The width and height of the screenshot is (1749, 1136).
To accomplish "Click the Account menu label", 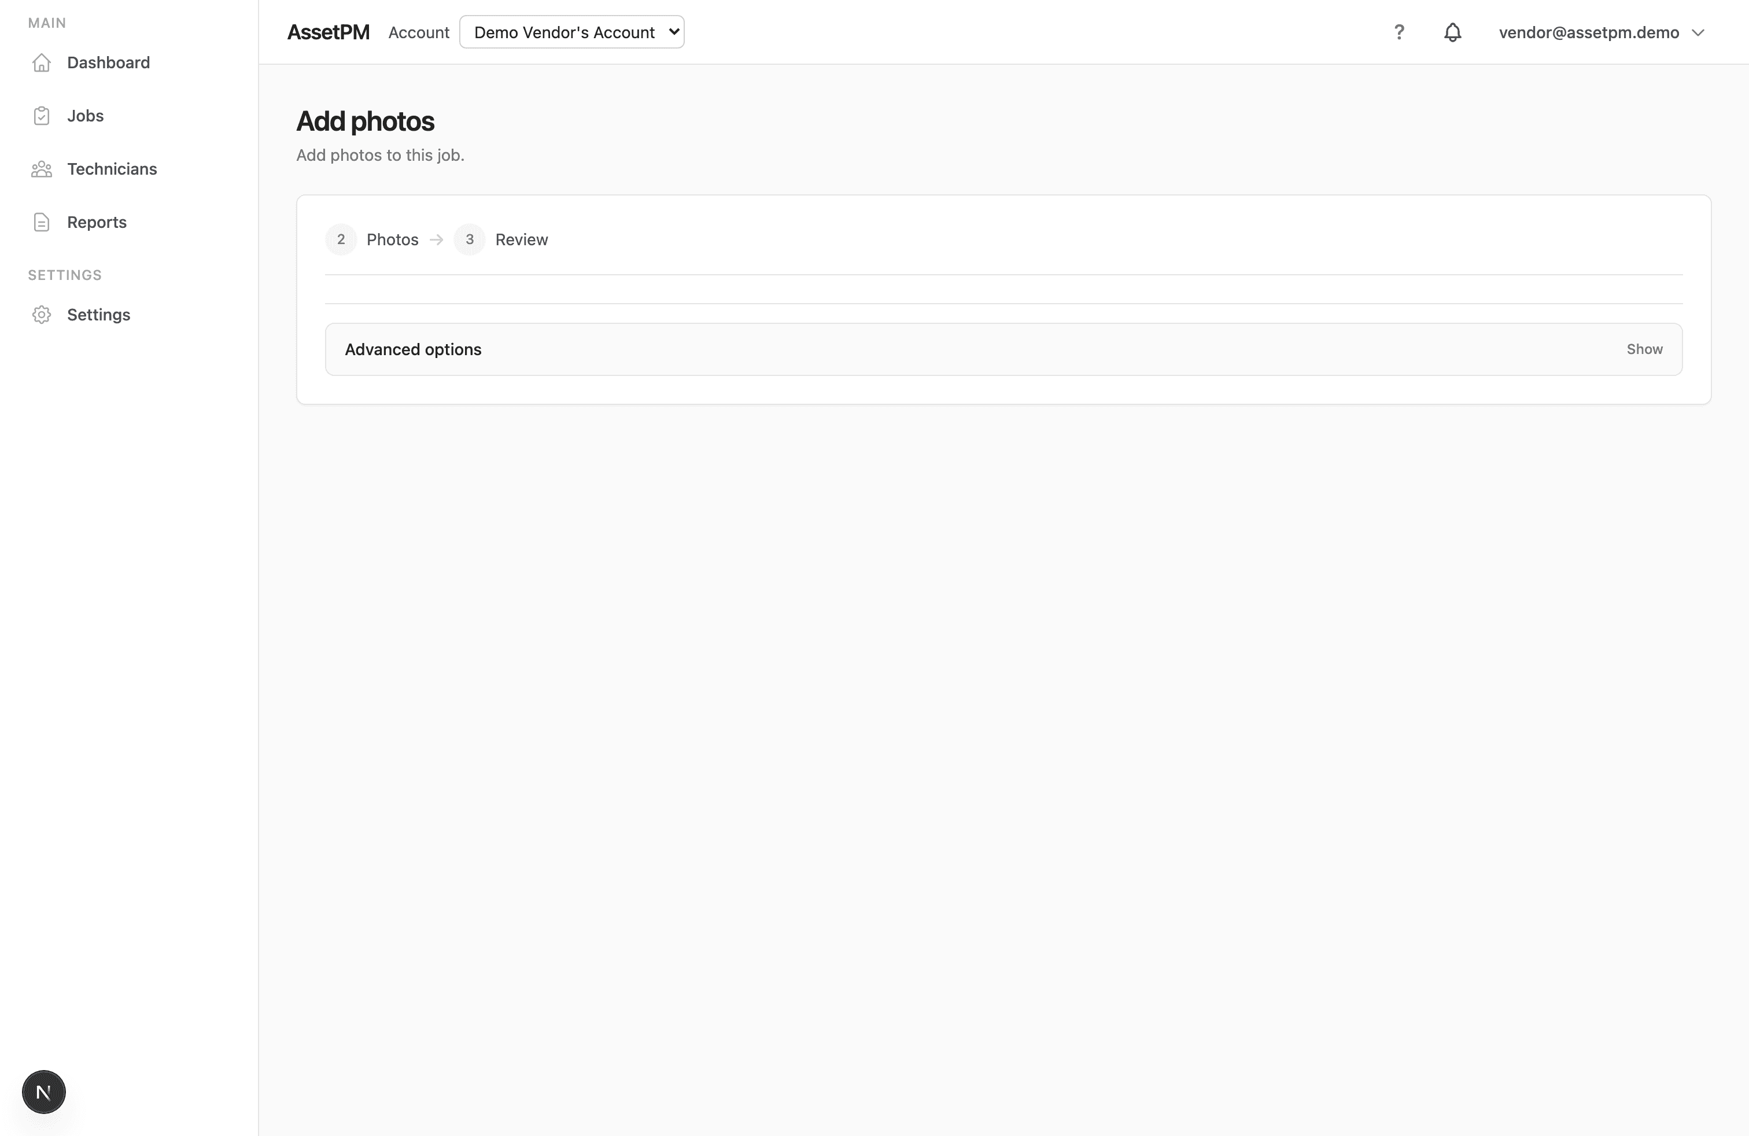I will (x=418, y=32).
